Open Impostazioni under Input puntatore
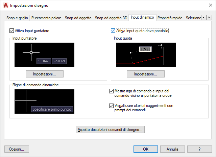 [45, 74]
